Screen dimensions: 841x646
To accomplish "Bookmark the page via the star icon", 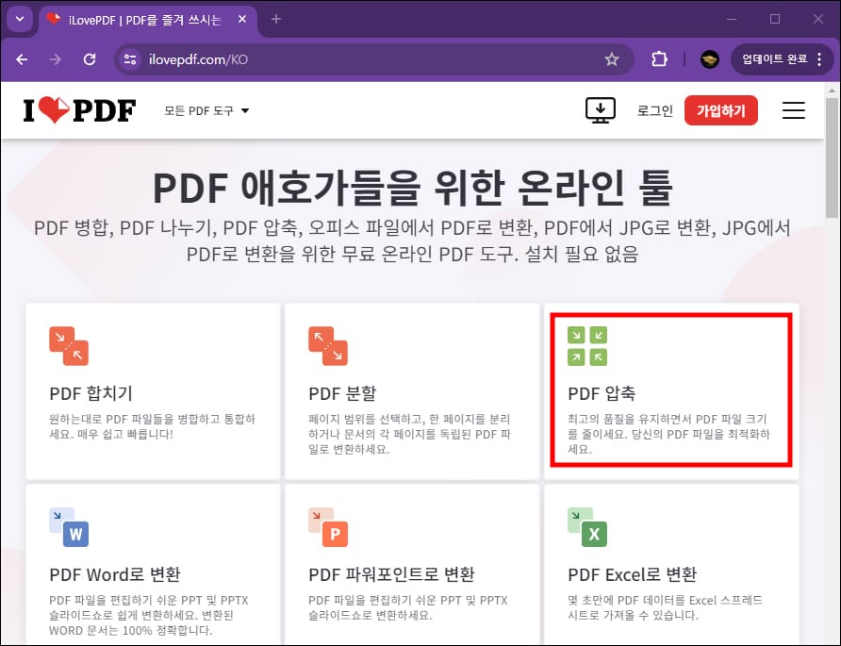I will 612,58.
